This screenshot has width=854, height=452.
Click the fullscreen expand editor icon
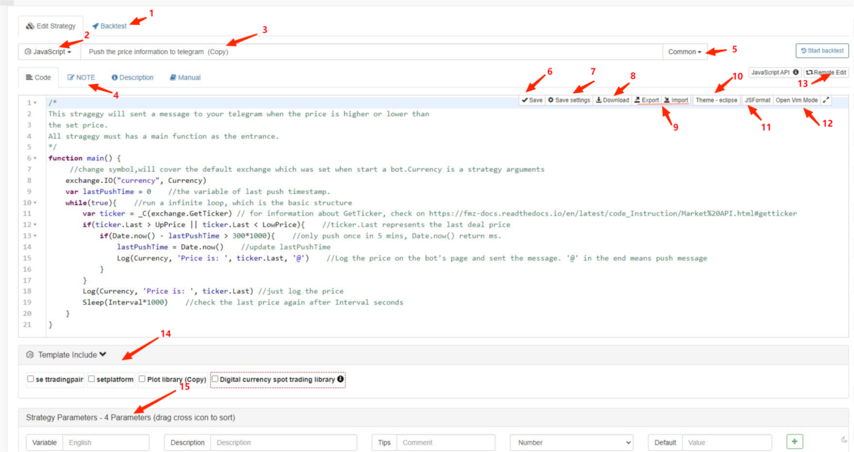click(x=826, y=100)
